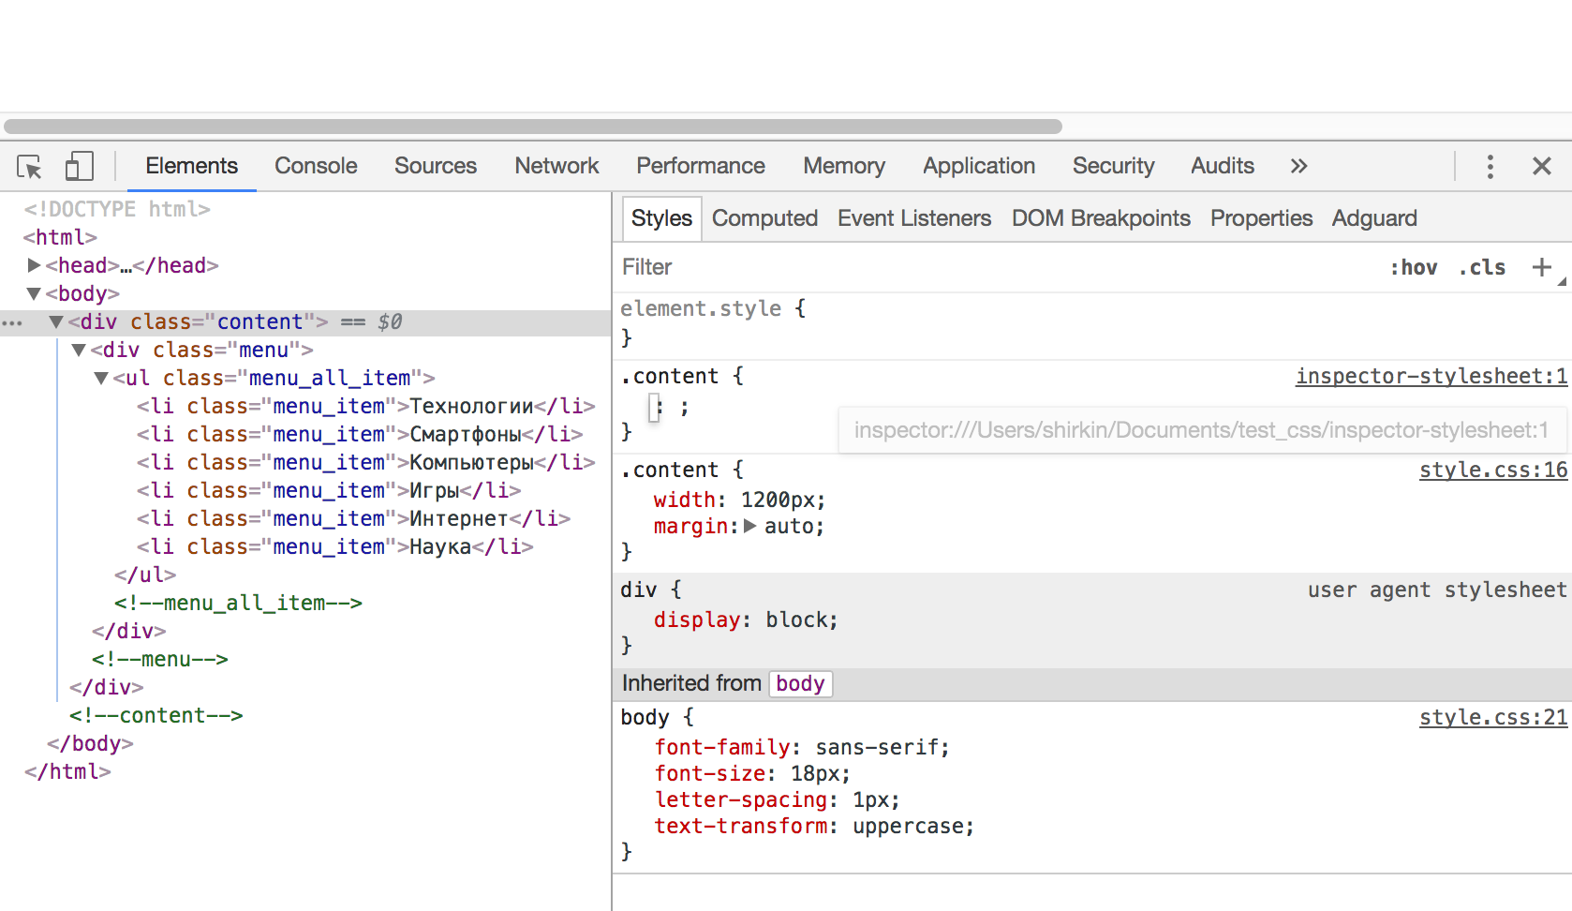Click the element.style selector
This screenshot has width=1572, height=911.
click(701, 308)
